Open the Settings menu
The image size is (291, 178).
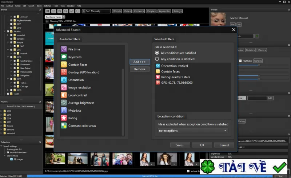click(48, 6)
